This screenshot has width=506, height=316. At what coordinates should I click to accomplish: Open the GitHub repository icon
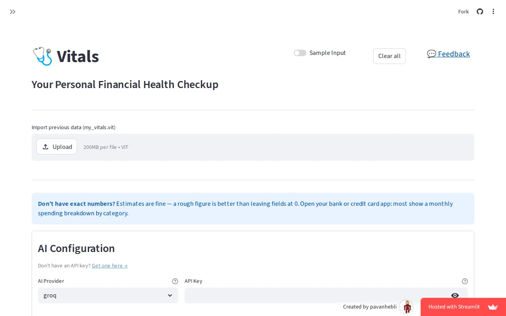click(x=480, y=11)
